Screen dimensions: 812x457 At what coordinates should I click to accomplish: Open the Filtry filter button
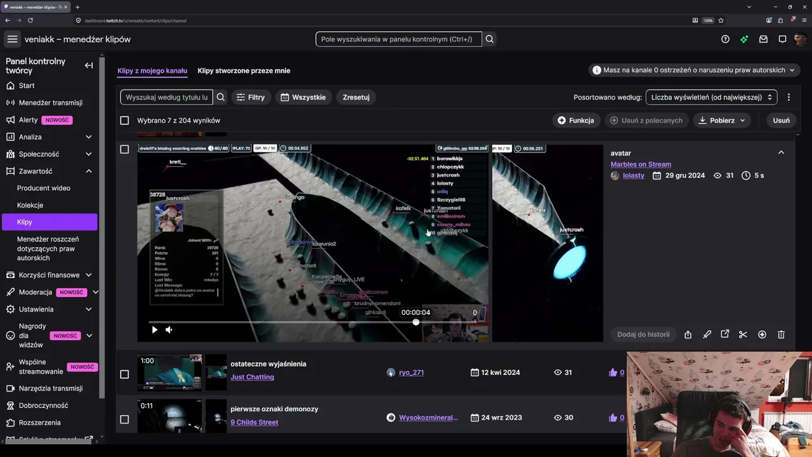pyautogui.click(x=250, y=97)
